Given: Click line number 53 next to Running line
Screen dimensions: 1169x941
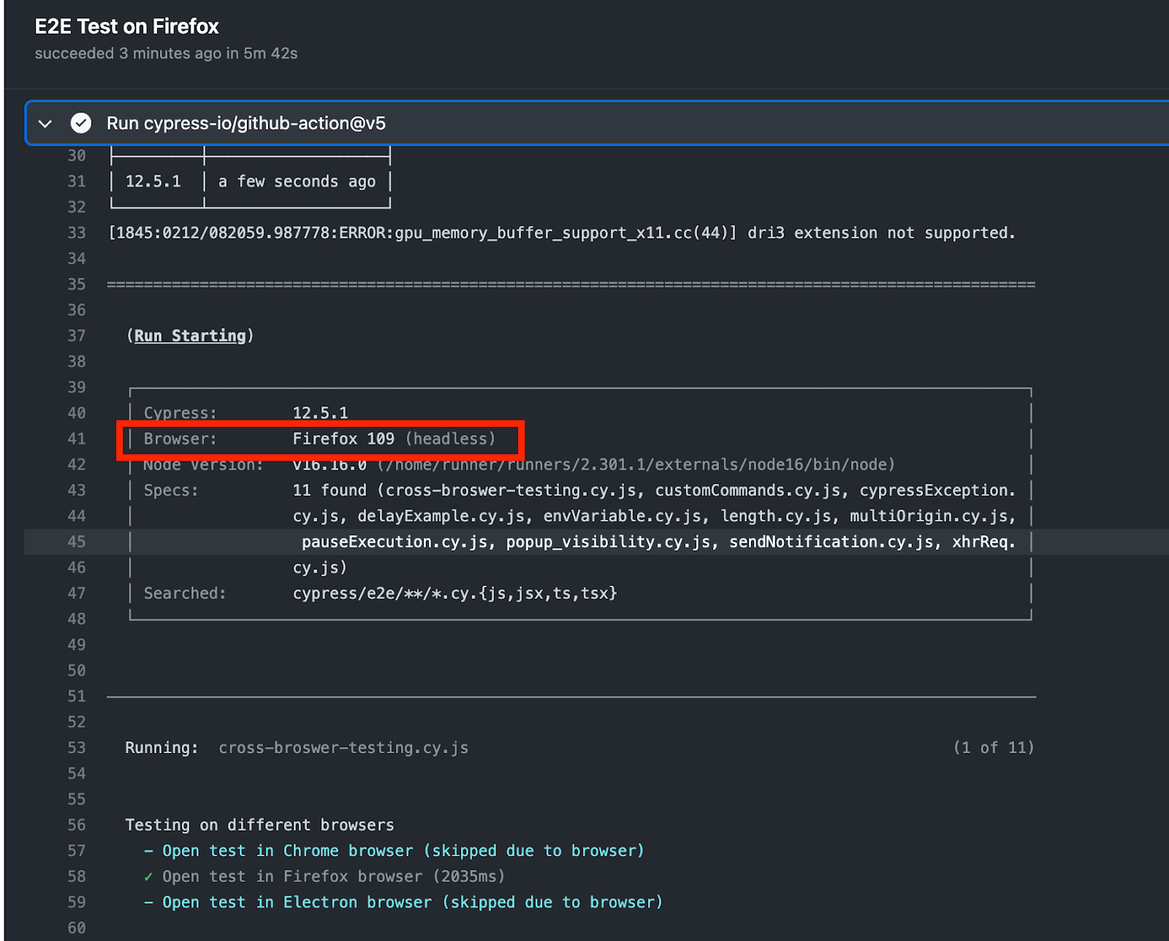Looking at the screenshot, I should click(76, 747).
